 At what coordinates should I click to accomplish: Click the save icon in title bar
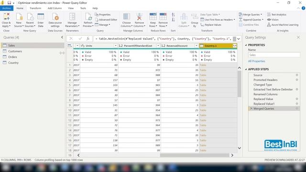pyautogui.click(x=9, y=3)
